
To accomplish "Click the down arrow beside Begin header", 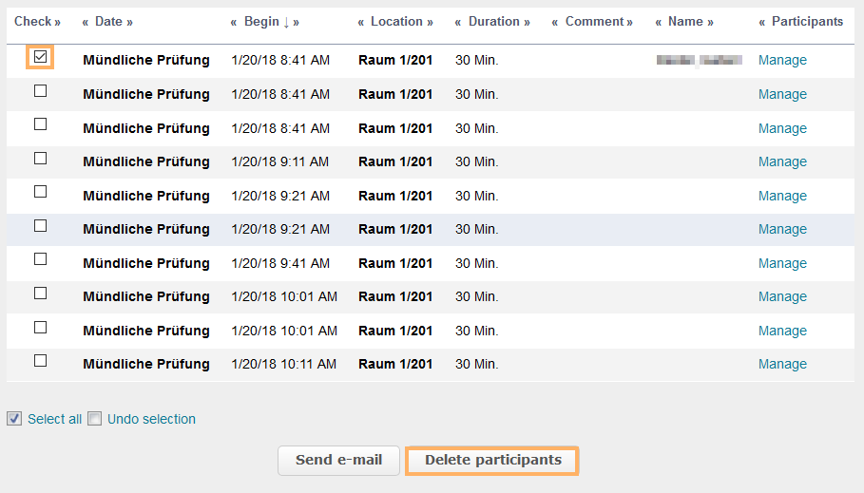I will click(x=286, y=22).
